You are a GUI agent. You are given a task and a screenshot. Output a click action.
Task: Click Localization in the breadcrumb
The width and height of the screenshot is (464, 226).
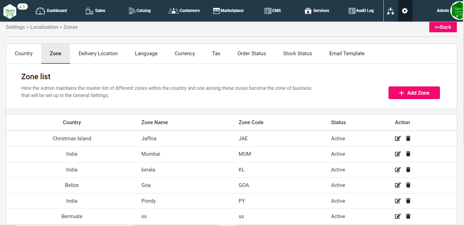(x=44, y=27)
